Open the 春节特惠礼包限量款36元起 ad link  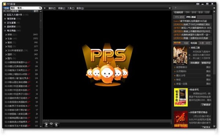point(194,21)
